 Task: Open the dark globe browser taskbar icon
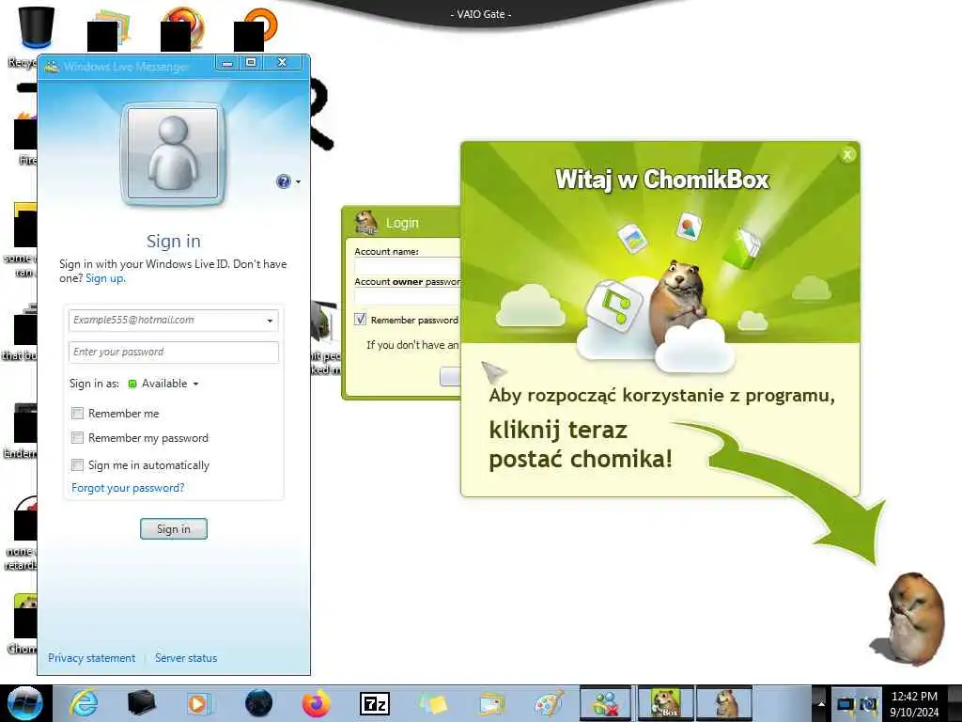pyautogui.click(x=258, y=703)
